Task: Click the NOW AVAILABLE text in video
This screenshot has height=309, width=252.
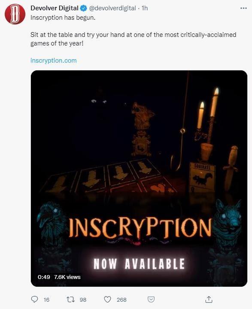Action: click(139, 264)
